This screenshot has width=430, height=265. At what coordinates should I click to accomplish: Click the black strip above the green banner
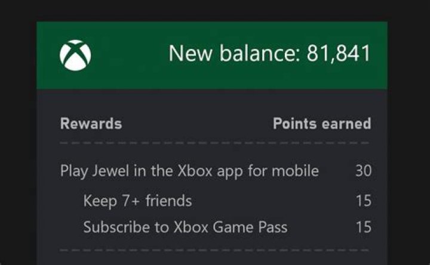coord(215,10)
